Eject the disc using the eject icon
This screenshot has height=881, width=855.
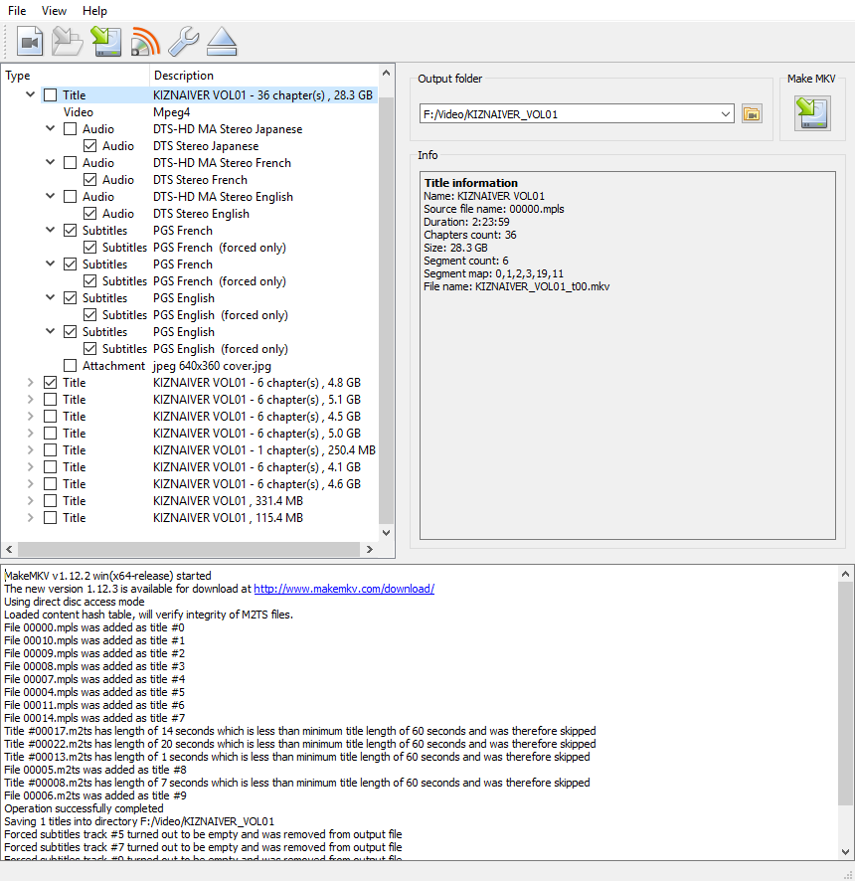pos(222,42)
